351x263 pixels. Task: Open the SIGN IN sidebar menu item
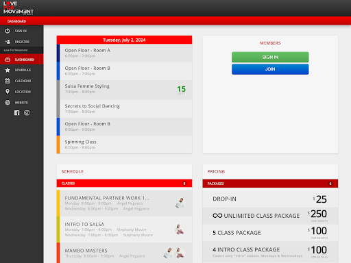[22, 31]
